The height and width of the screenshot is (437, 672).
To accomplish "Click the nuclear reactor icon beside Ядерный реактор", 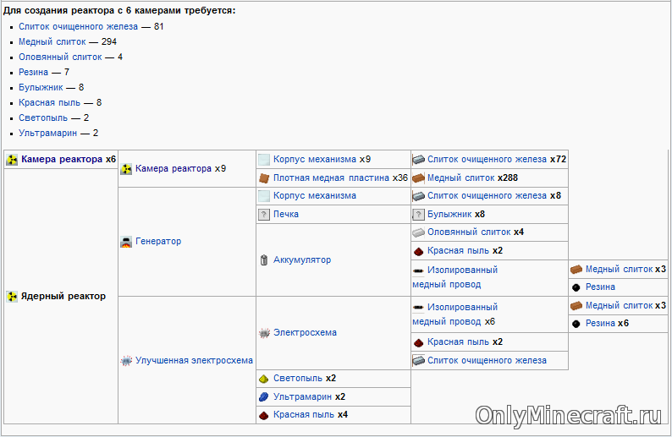I will tap(12, 297).
